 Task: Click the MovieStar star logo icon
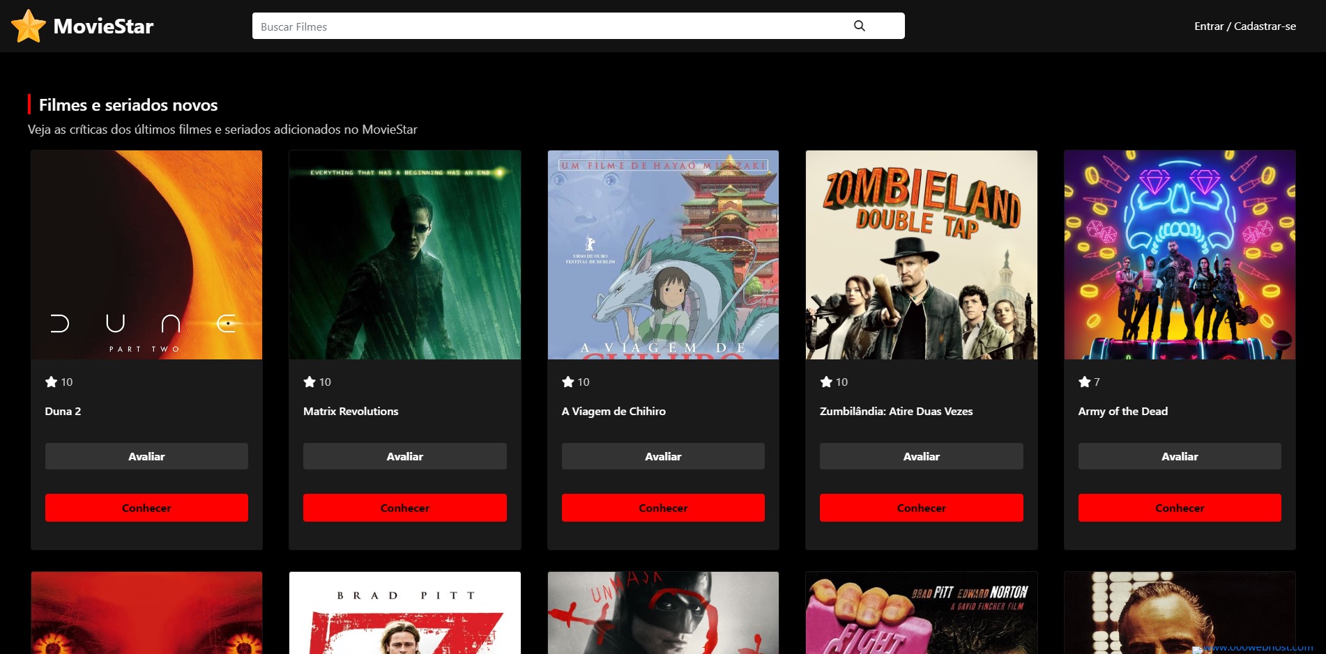coord(29,26)
